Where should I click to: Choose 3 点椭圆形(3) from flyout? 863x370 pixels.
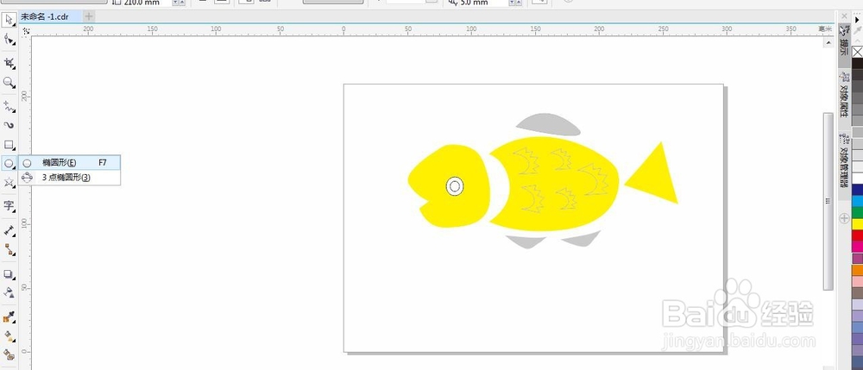click(x=69, y=178)
